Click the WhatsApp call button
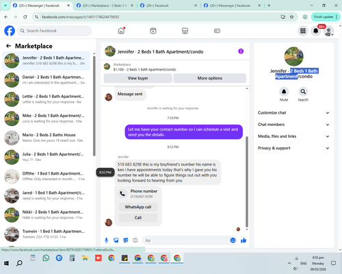The width and height of the screenshot is (342, 274). click(138, 207)
